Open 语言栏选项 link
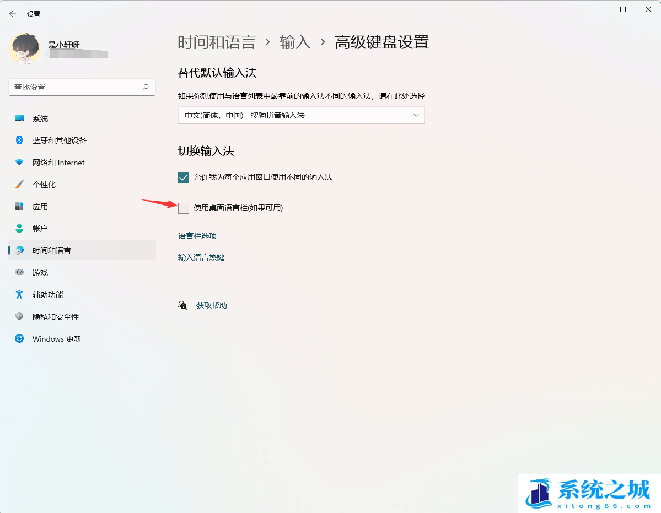The image size is (661, 513). tap(197, 235)
